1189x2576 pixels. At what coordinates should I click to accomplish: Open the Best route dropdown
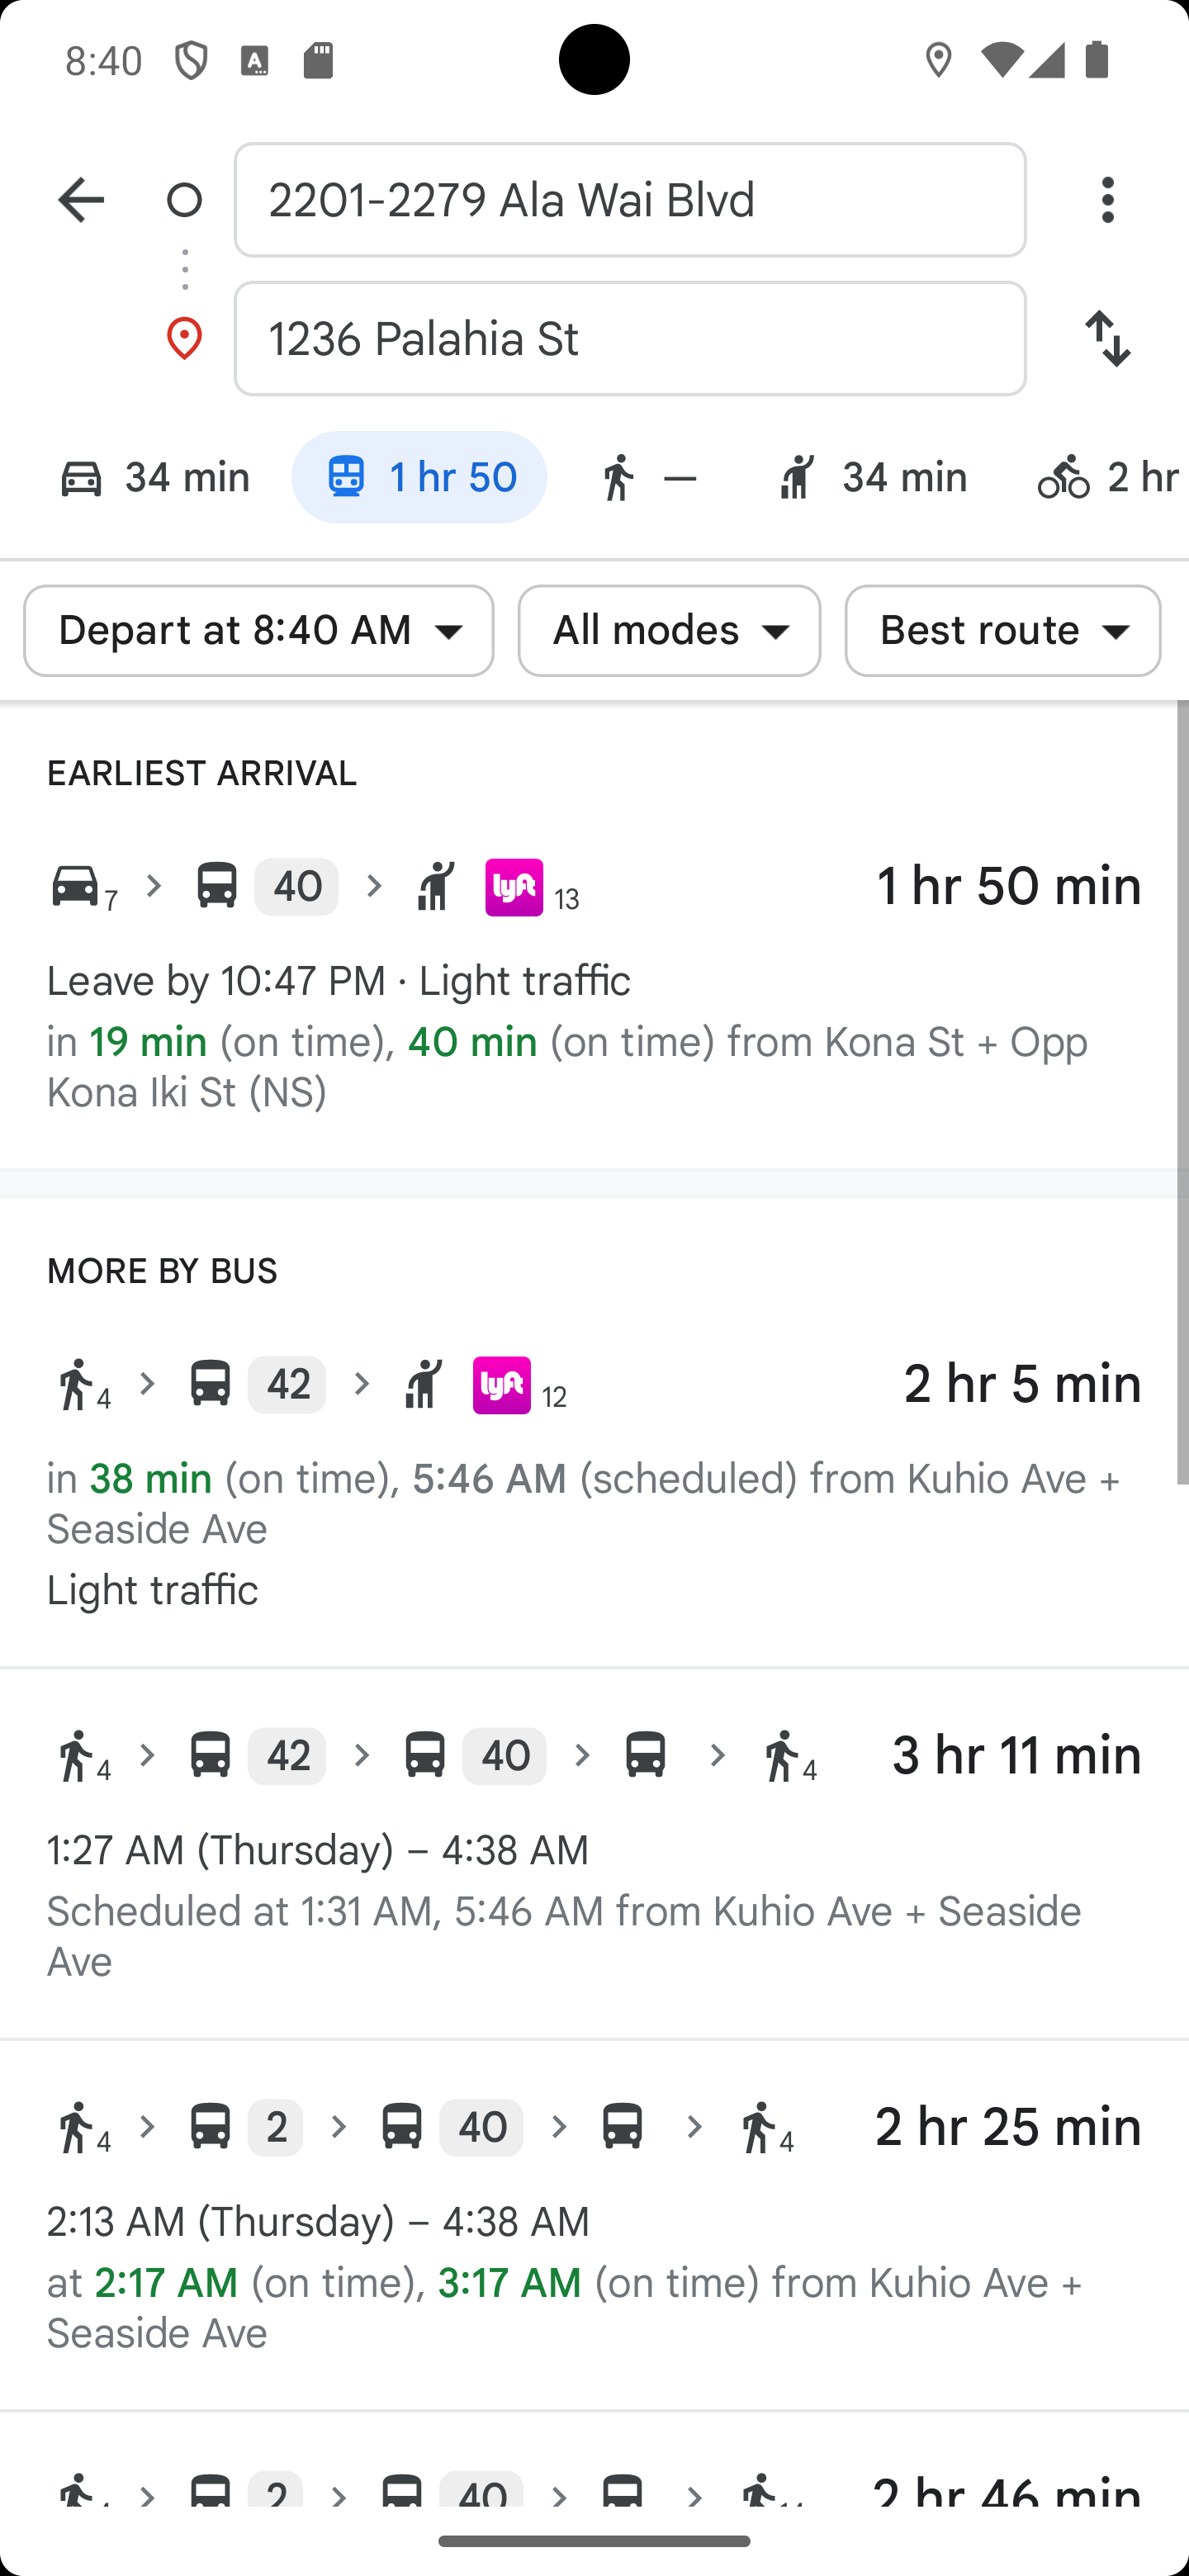[1002, 631]
